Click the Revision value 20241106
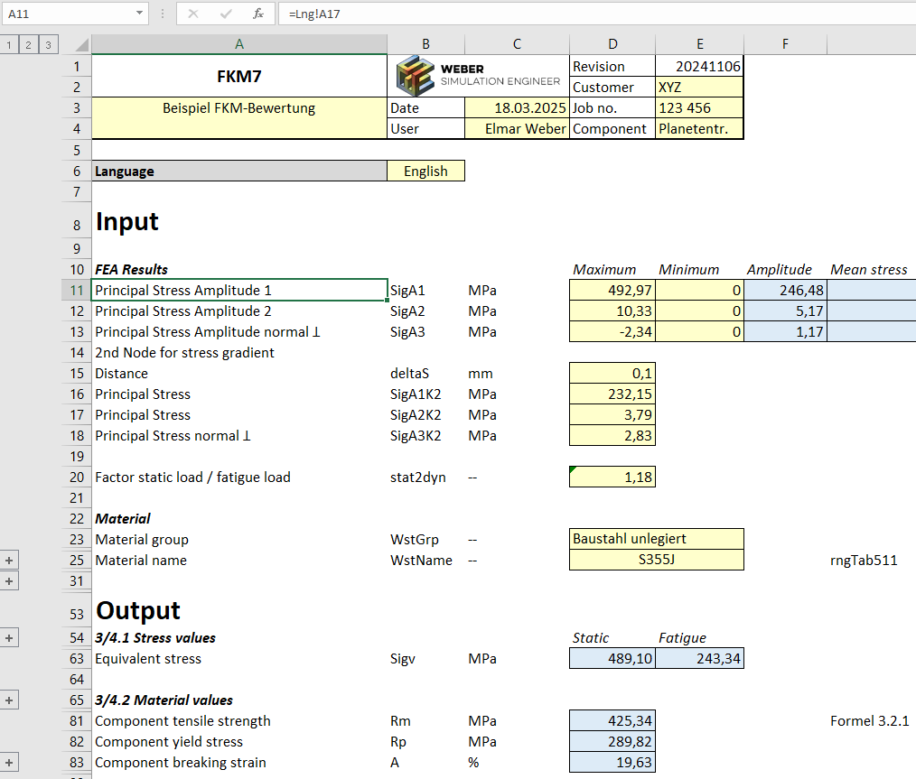Image resolution: width=916 pixels, height=779 pixels. (700, 67)
